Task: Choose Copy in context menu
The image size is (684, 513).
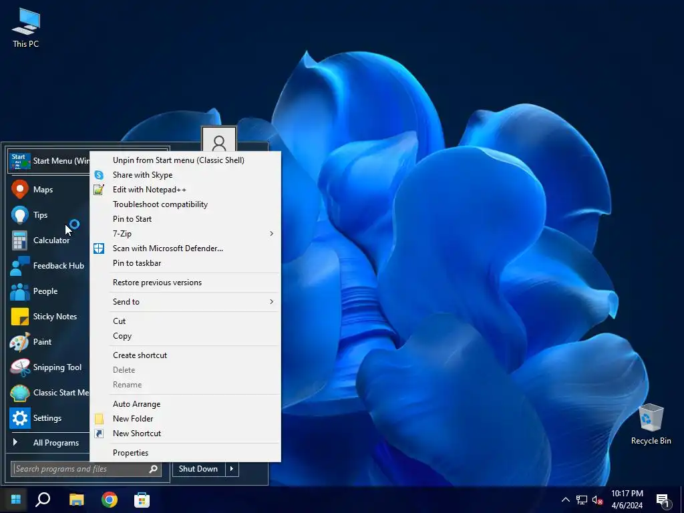Action: (186, 336)
